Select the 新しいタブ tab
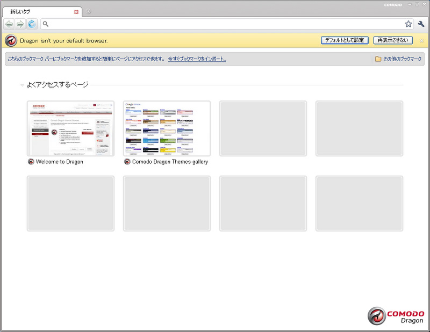The image size is (430, 332). 42,12
